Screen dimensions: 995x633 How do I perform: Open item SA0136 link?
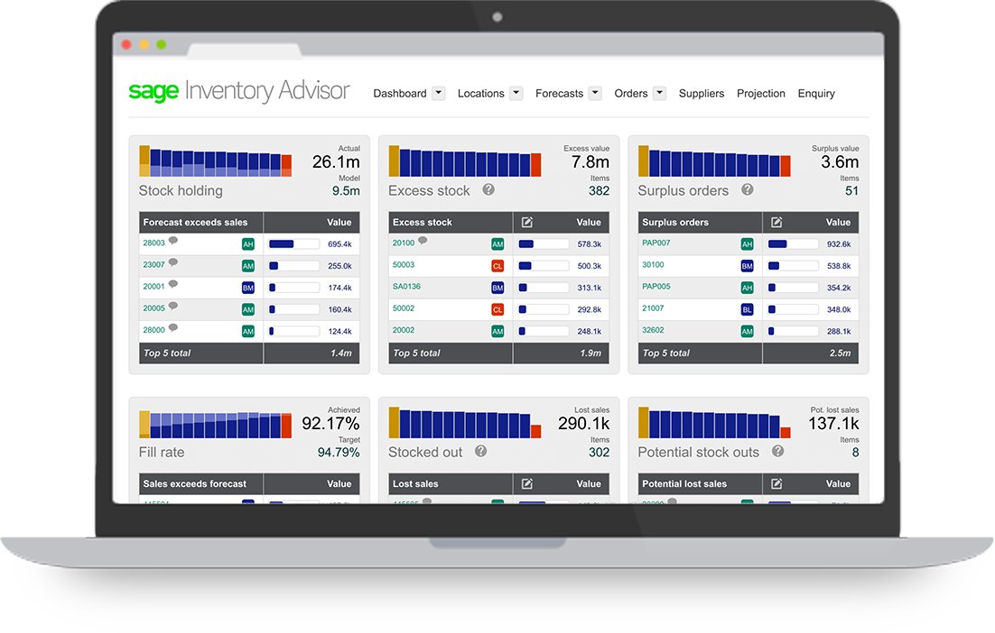point(406,287)
